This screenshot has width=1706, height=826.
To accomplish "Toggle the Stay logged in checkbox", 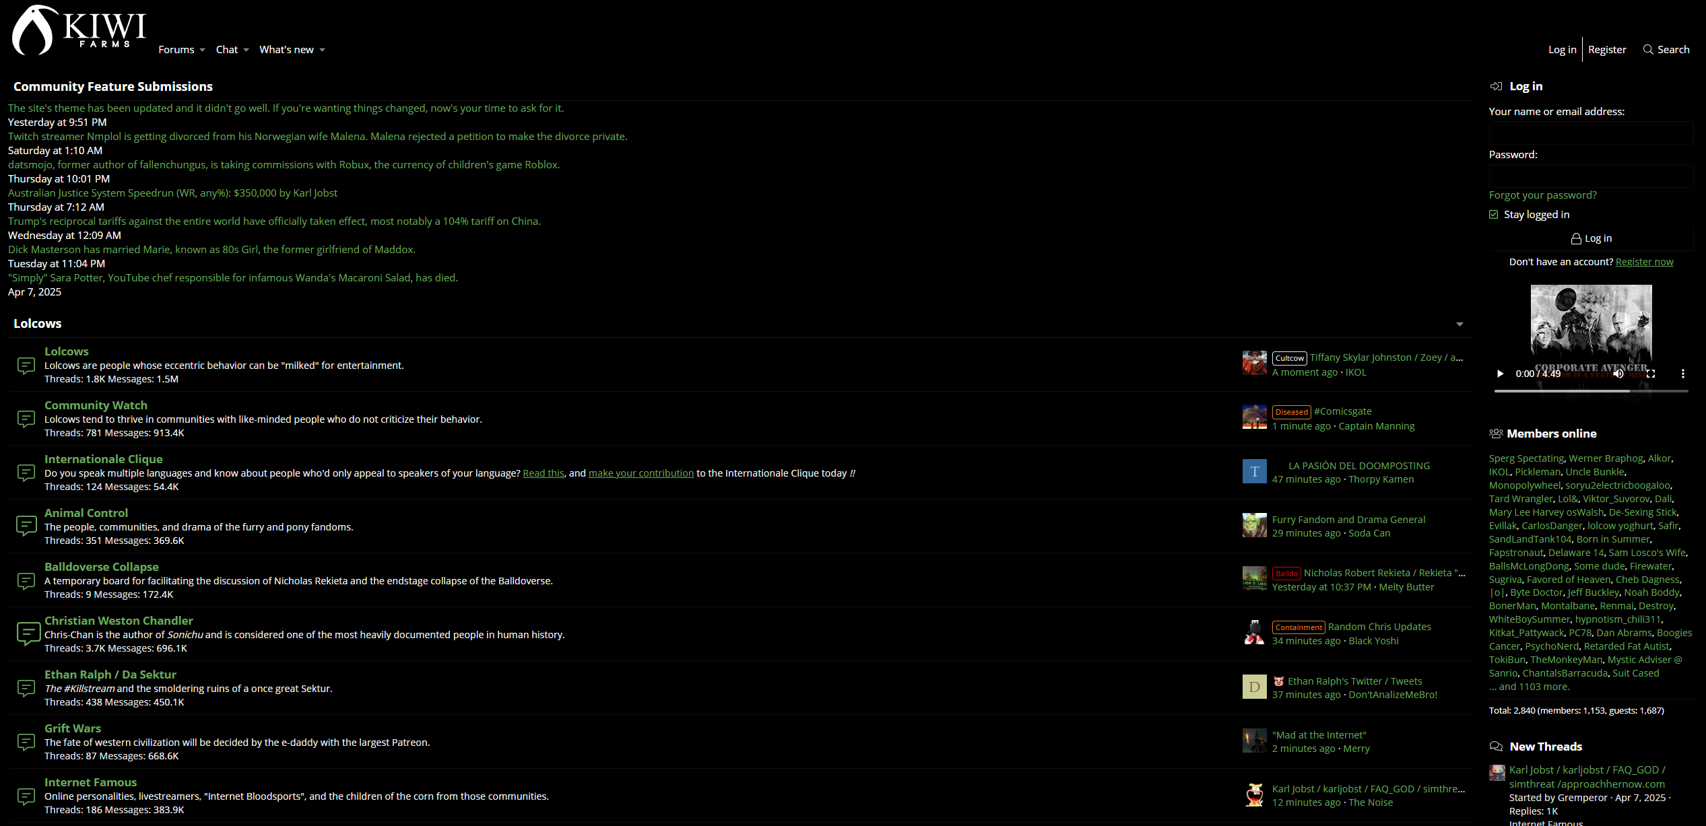I will pyautogui.click(x=1494, y=214).
